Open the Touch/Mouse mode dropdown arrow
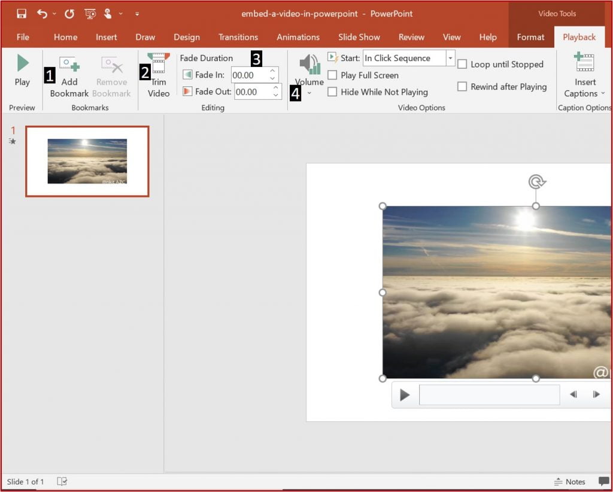Image resolution: width=613 pixels, height=492 pixels. [121, 14]
